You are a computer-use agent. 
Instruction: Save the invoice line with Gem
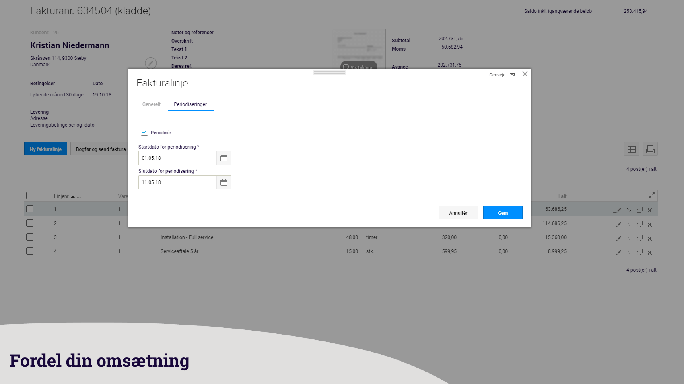[503, 213]
